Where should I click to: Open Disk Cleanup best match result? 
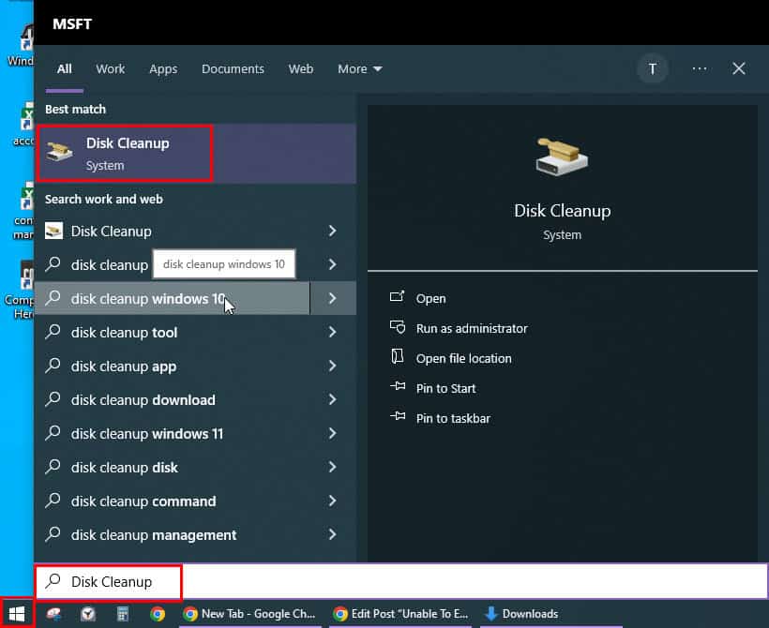(x=196, y=154)
